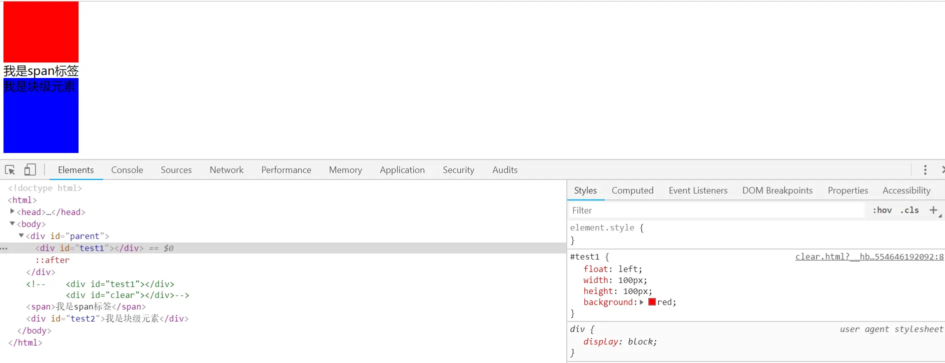Screen dimensions: 945x363
Task: Open the Audits tab
Action: 505,170
